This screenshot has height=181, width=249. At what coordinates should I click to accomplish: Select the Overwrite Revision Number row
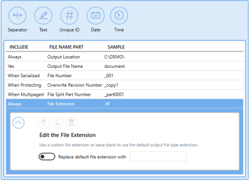(125, 85)
